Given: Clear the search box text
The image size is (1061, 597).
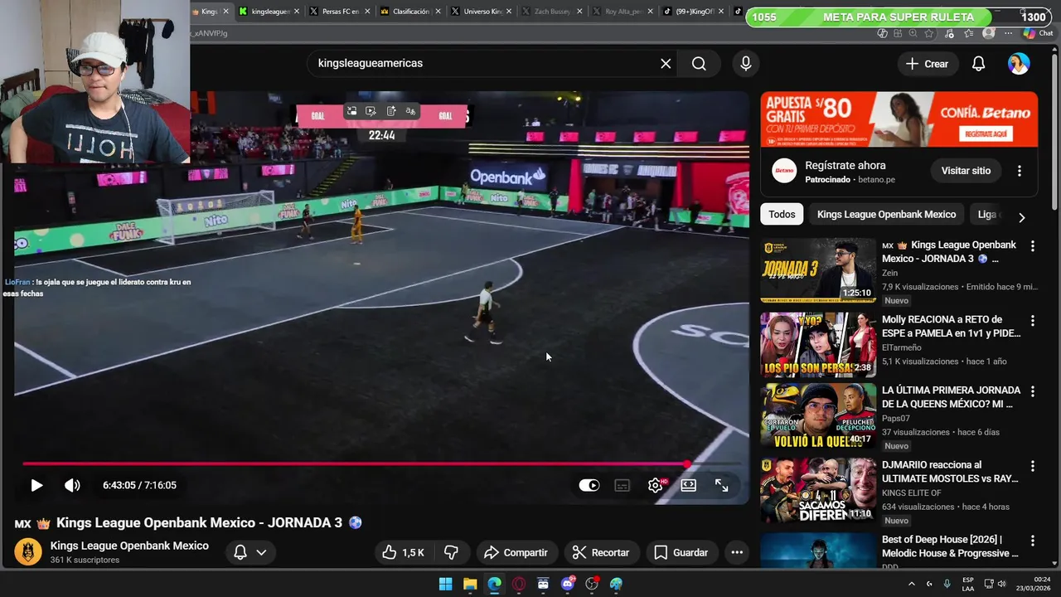Looking at the screenshot, I should click(x=665, y=64).
